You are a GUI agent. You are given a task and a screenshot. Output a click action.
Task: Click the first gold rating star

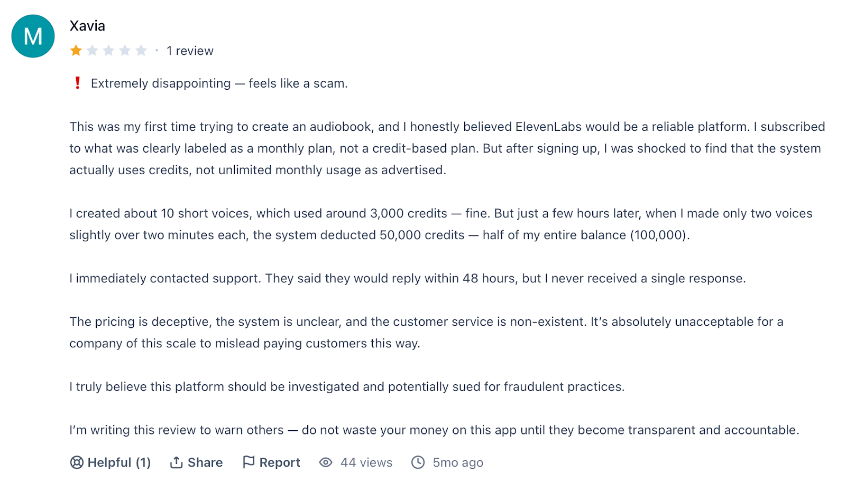76,51
